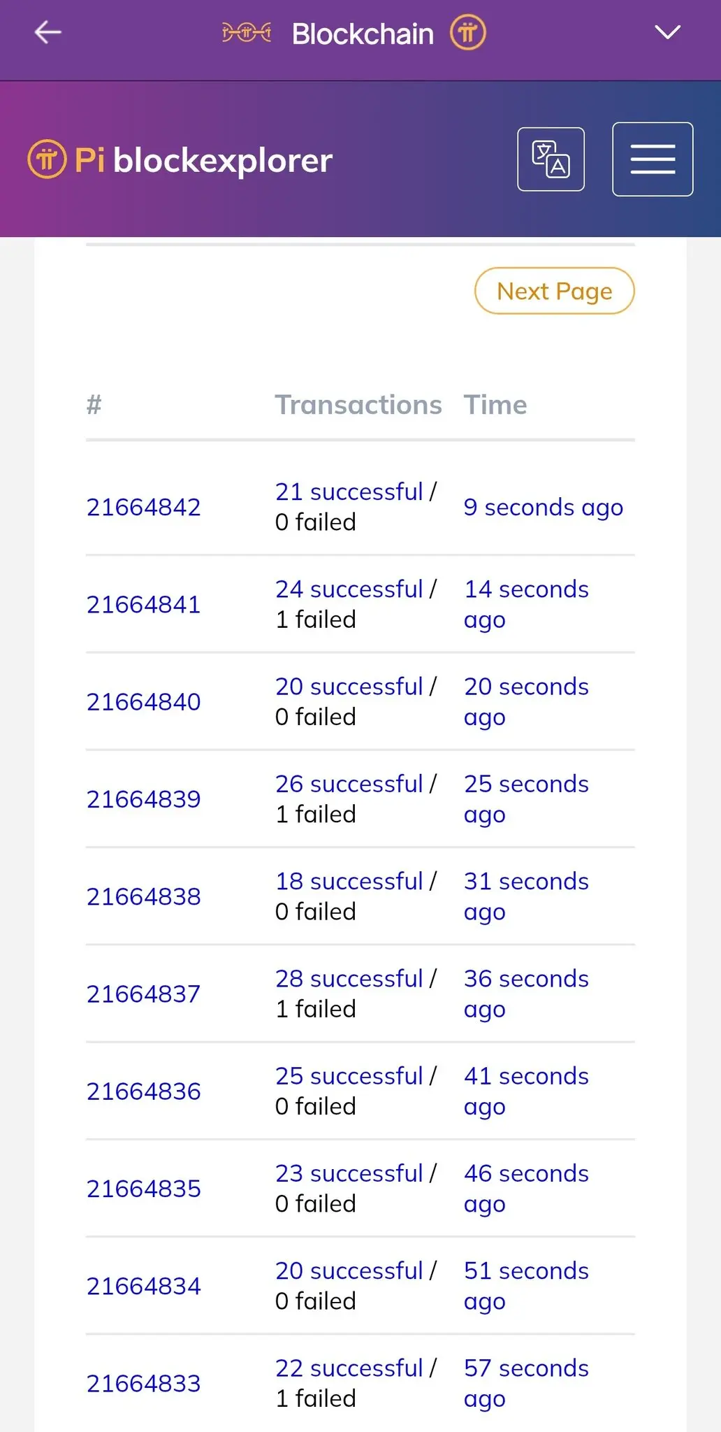Click the Blockchain title in the header

[x=362, y=32]
